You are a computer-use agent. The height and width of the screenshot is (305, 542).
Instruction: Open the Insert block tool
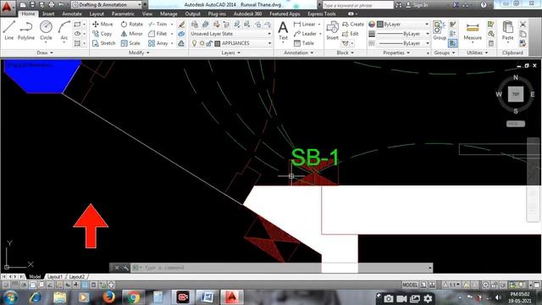tap(332, 30)
